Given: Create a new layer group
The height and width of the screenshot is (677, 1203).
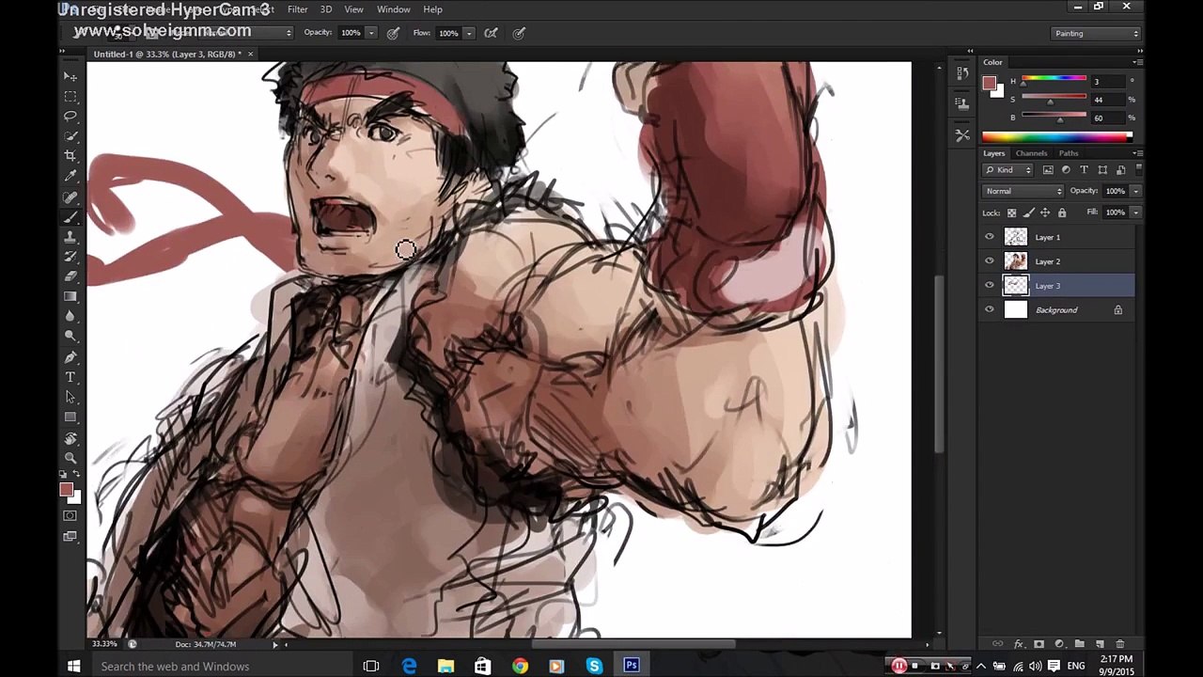Looking at the screenshot, I should click(x=1079, y=644).
